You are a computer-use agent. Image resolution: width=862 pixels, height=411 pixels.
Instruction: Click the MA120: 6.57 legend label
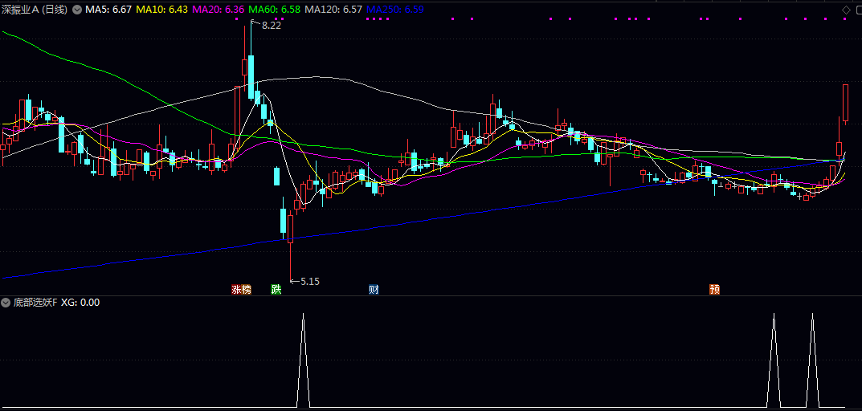click(333, 10)
